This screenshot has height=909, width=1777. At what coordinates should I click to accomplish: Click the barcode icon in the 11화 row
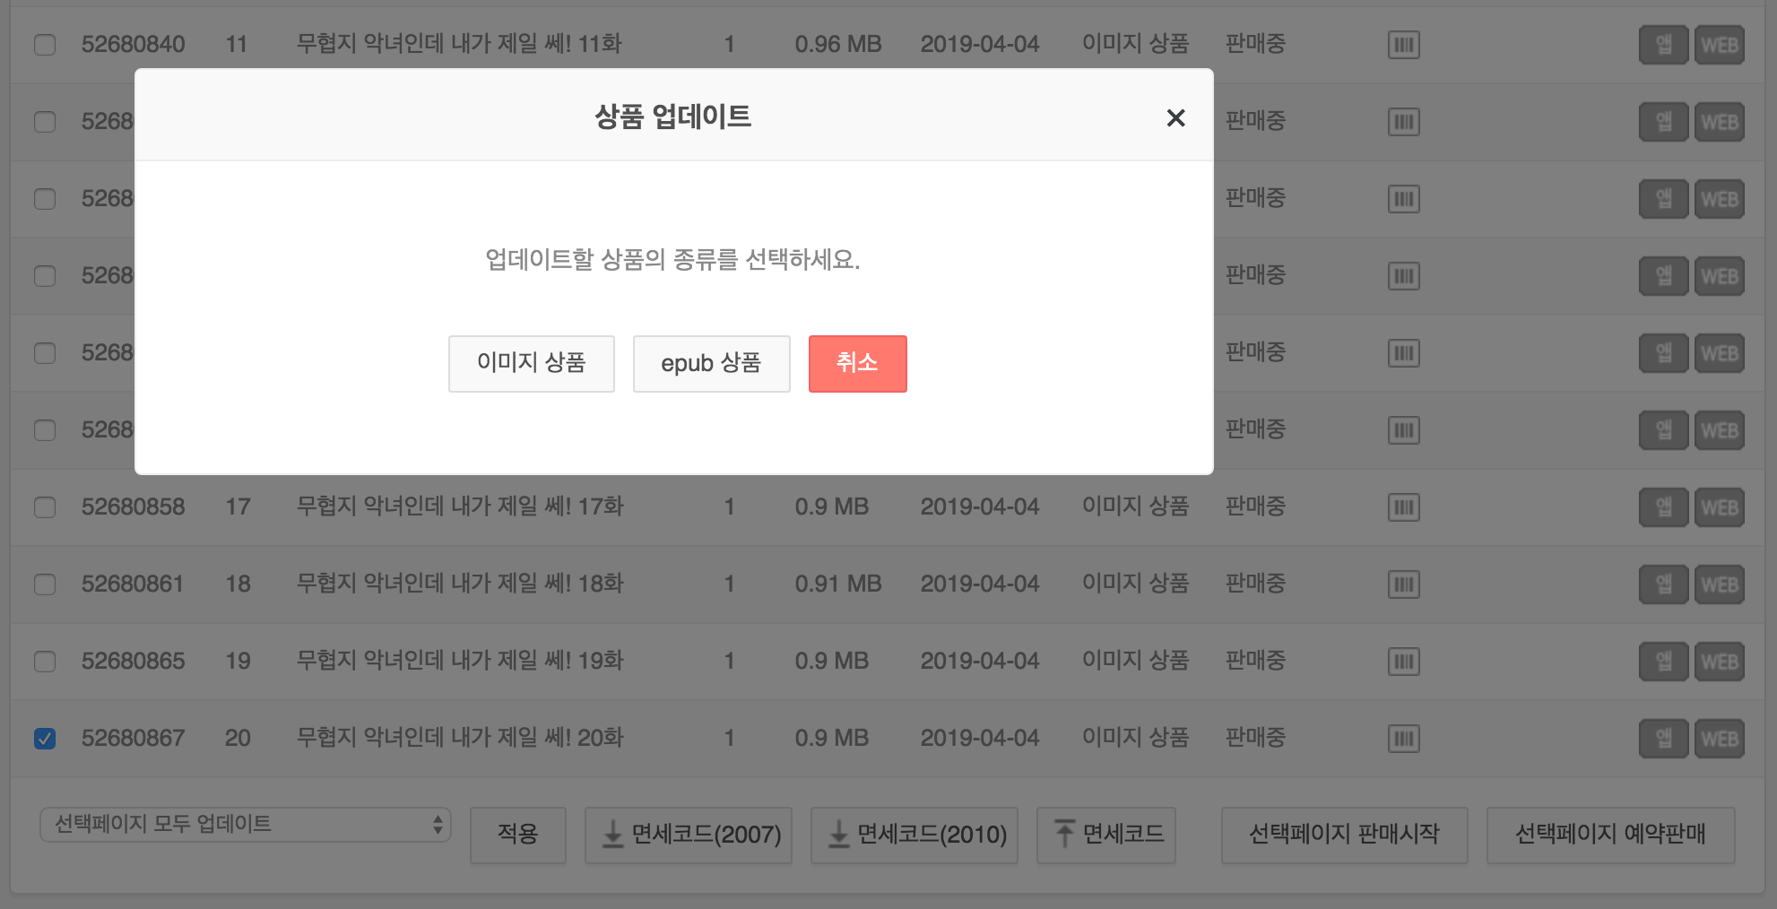coord(1403,44)
